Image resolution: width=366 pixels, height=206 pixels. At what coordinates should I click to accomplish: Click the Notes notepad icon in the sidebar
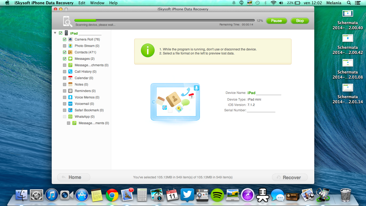70,84
